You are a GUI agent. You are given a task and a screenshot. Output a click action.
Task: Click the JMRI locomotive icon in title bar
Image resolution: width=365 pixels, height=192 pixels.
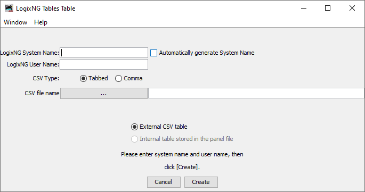click(x=9, y=9)
